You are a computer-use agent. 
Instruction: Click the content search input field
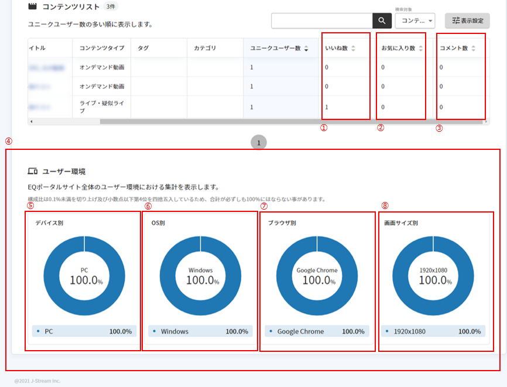(x=321, y=20)
